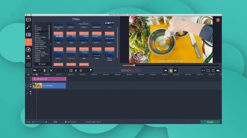Open the Import media tab icon
Screen dimensions: 247x138
28,20
